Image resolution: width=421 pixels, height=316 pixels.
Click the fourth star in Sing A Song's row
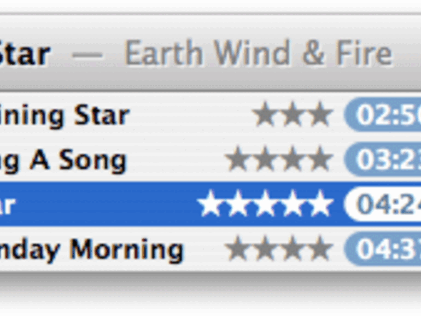point(320,159)
